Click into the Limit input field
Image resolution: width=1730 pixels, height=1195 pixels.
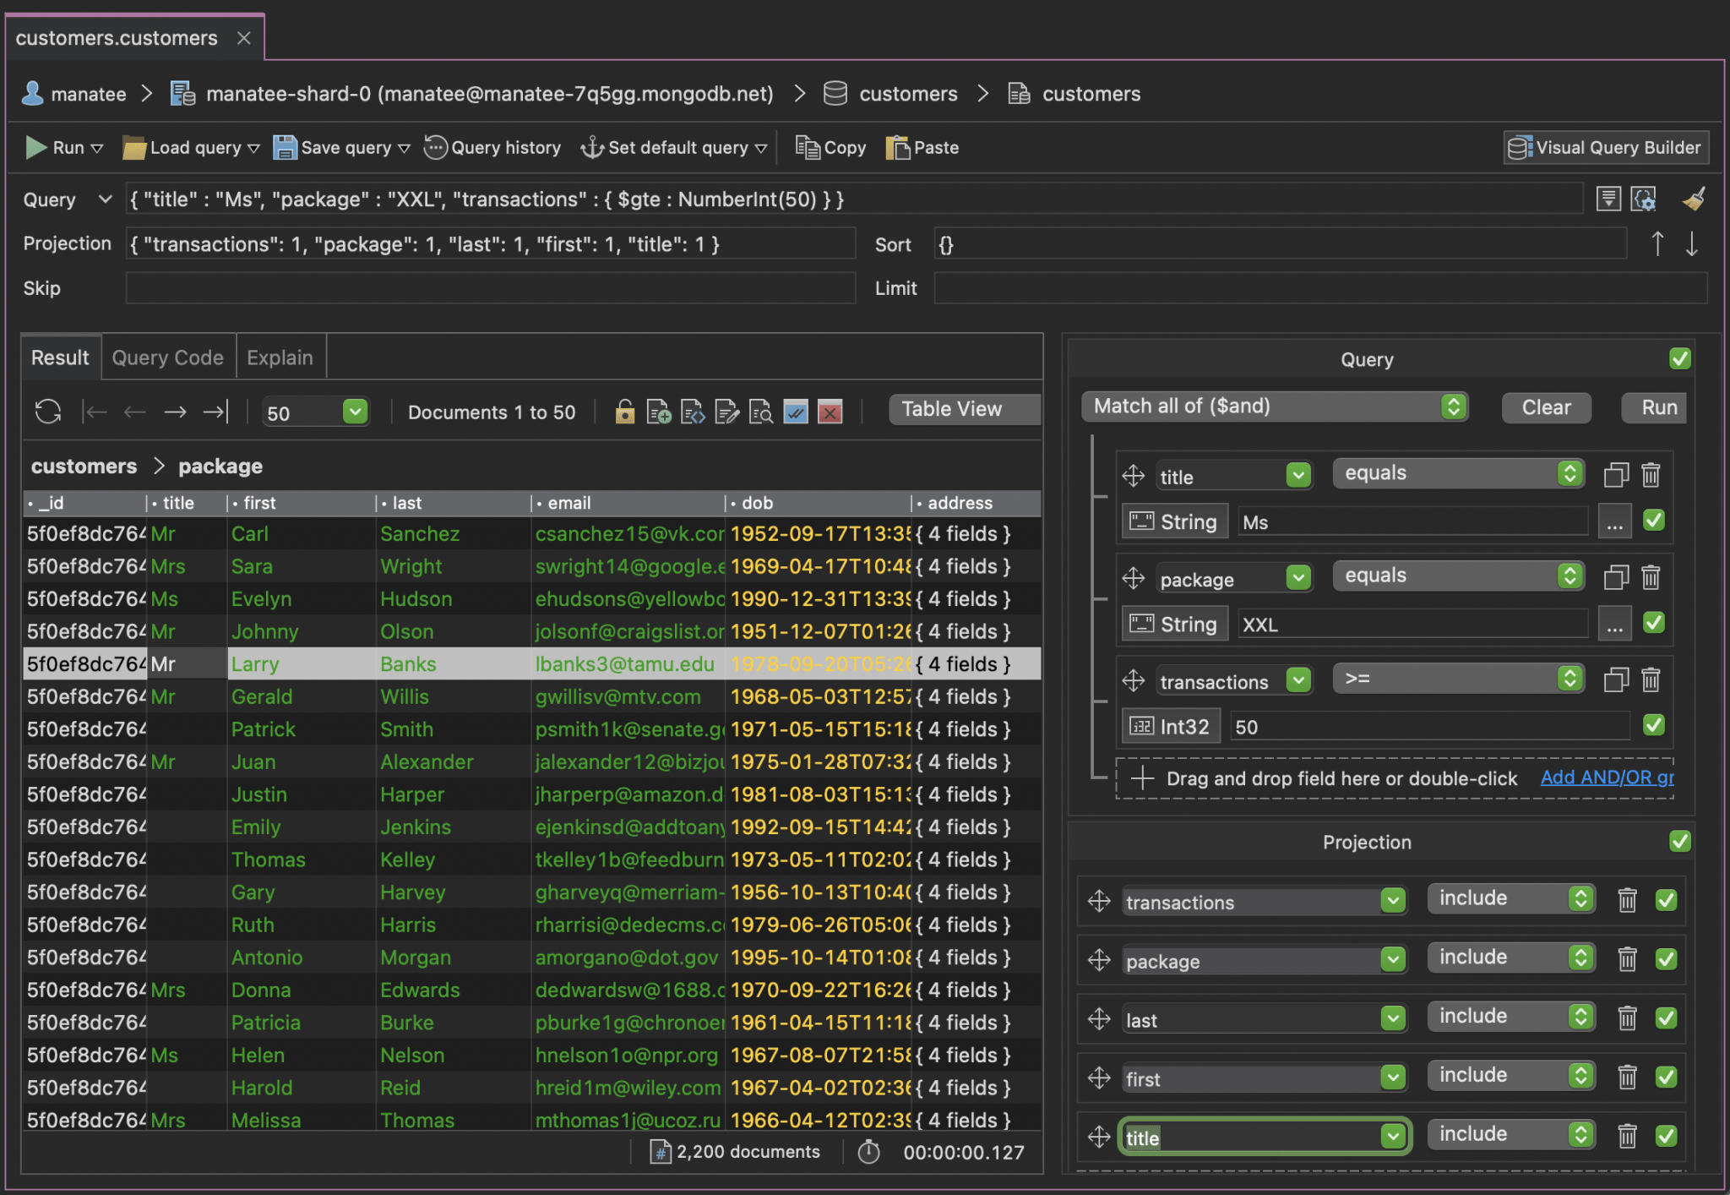(x=1319, y=288)
